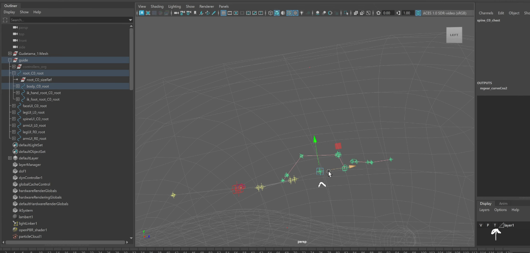
Task: Open the Channels menu in Channel Box
Action: pyautogui.click(x=486, y=13)
